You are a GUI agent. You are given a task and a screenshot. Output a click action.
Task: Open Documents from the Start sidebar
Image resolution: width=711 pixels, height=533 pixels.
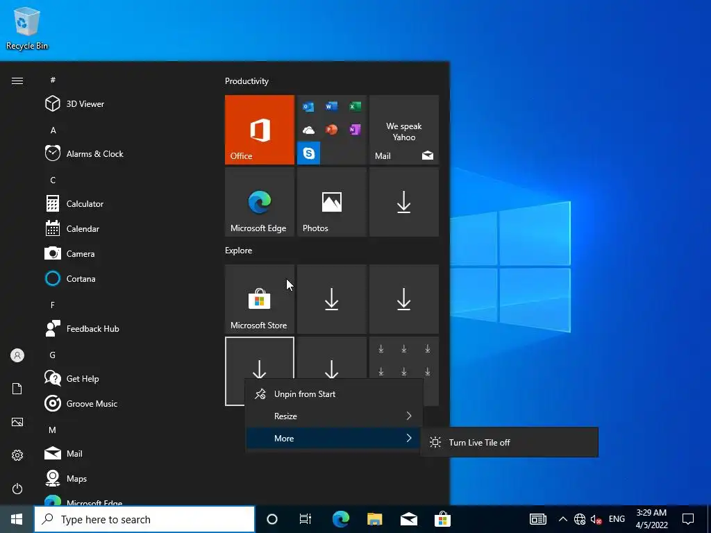pyautogui.click(x=17, y=389)
